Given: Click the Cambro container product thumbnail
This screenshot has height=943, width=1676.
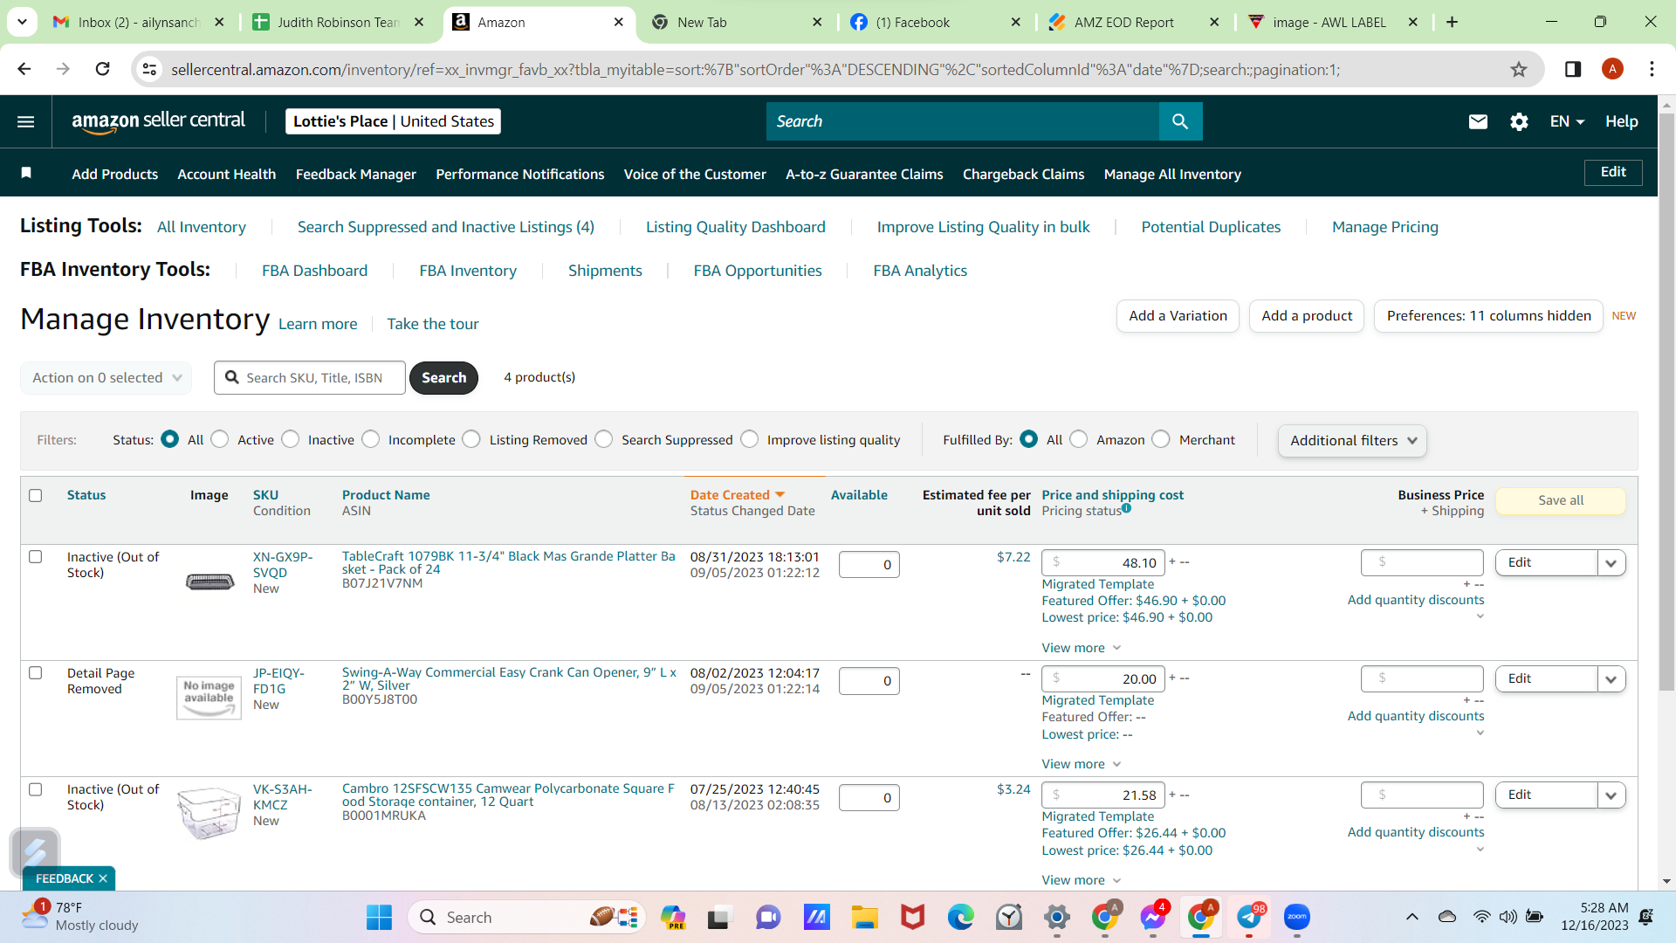Looking at the screenshot, I should click(209, 812).
